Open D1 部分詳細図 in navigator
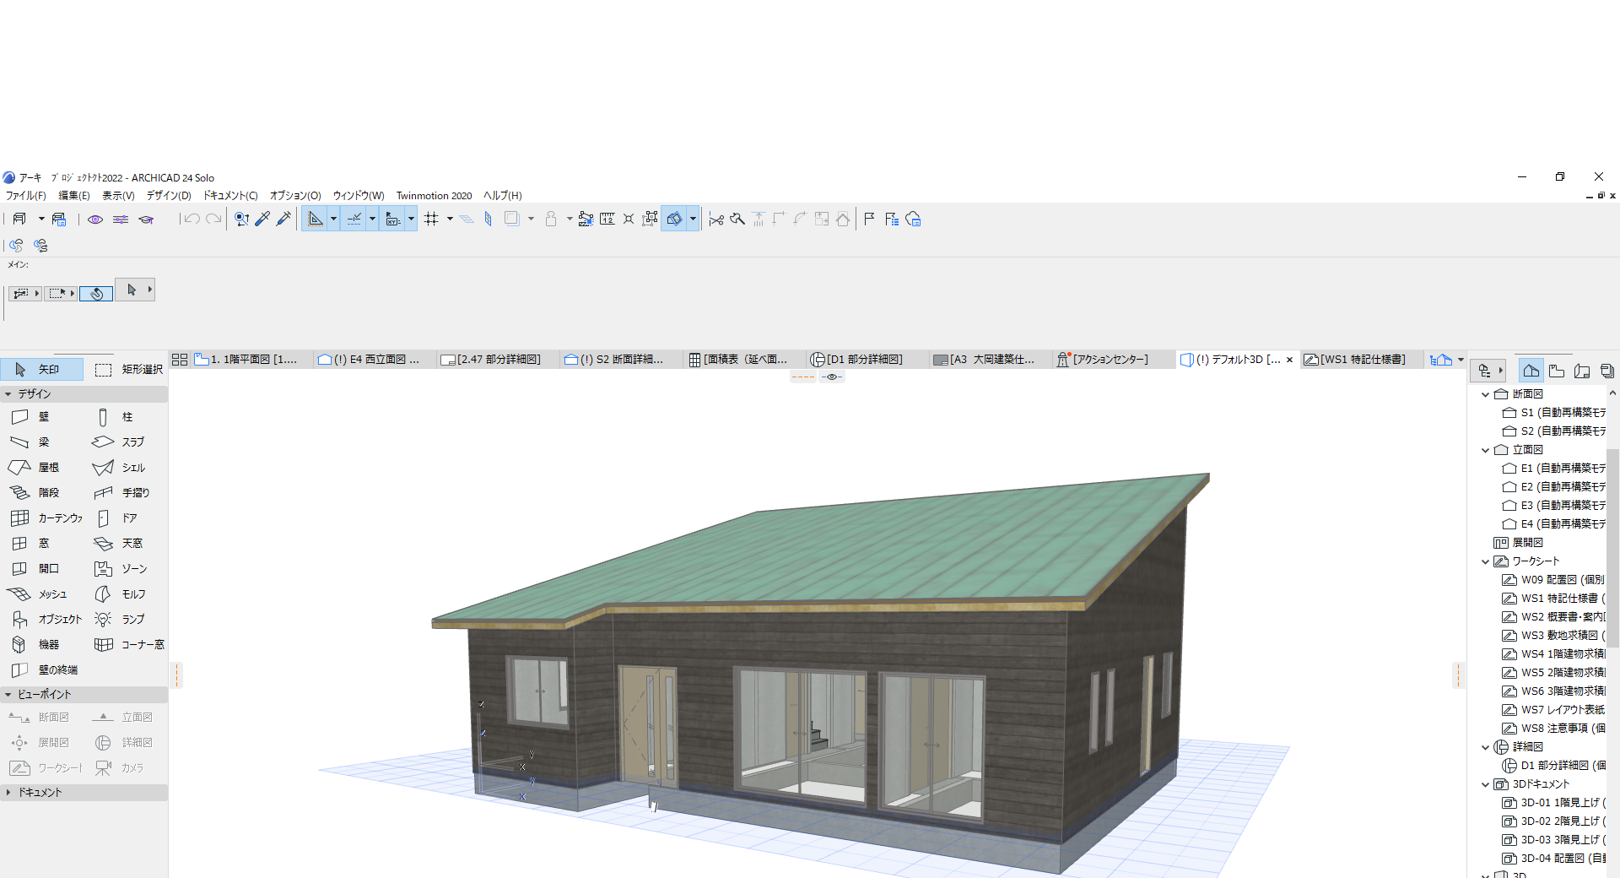 [x=1554, y=766]
